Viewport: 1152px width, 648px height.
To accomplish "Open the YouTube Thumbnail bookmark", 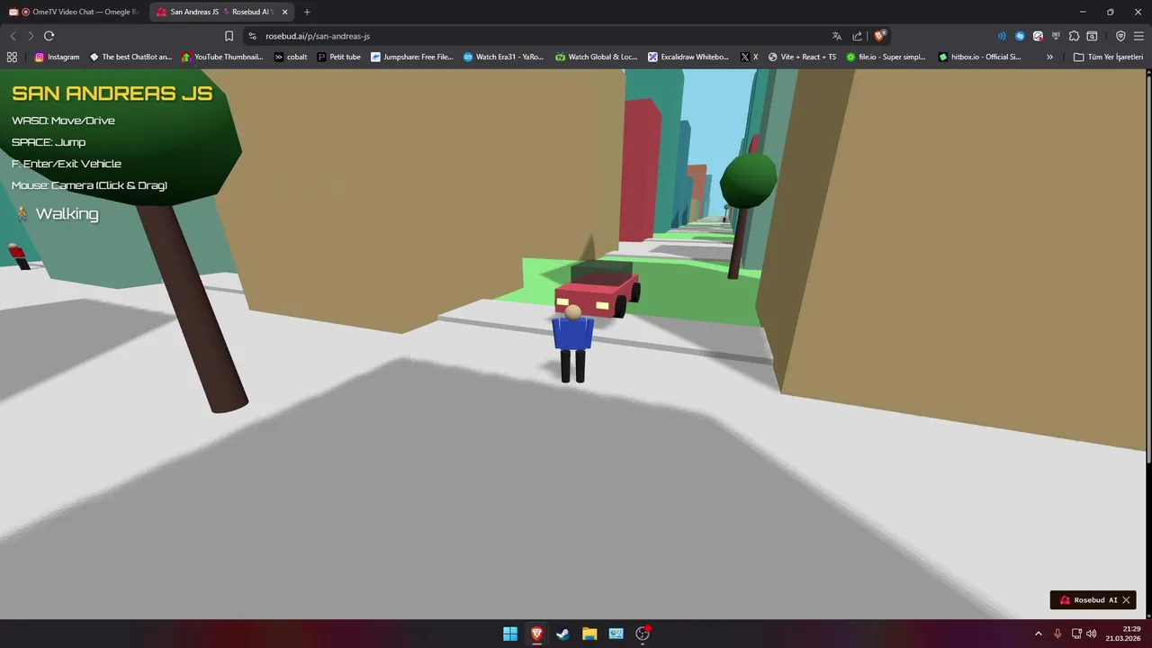I will (222, 57).
